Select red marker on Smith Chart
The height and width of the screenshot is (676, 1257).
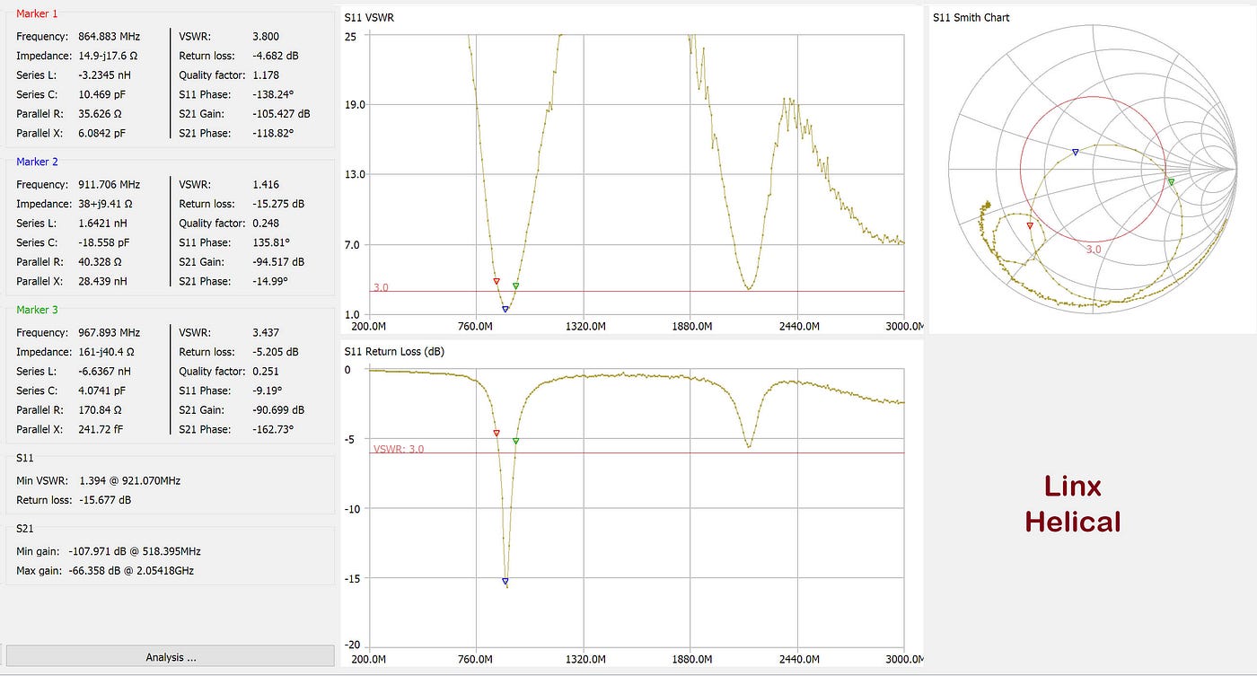click(x=1030, y=226)
